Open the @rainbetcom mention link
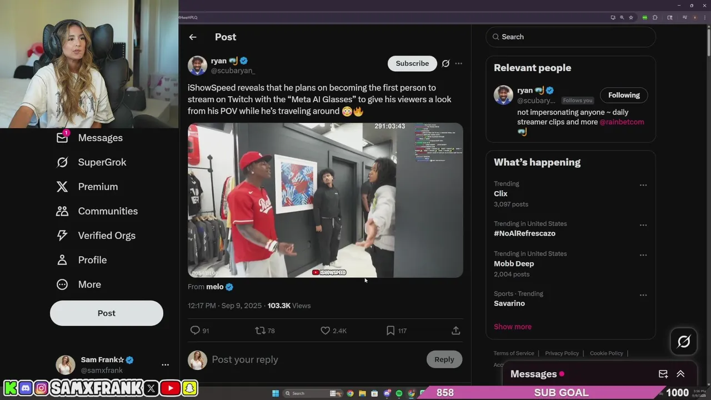 click(x=622, y=122)
